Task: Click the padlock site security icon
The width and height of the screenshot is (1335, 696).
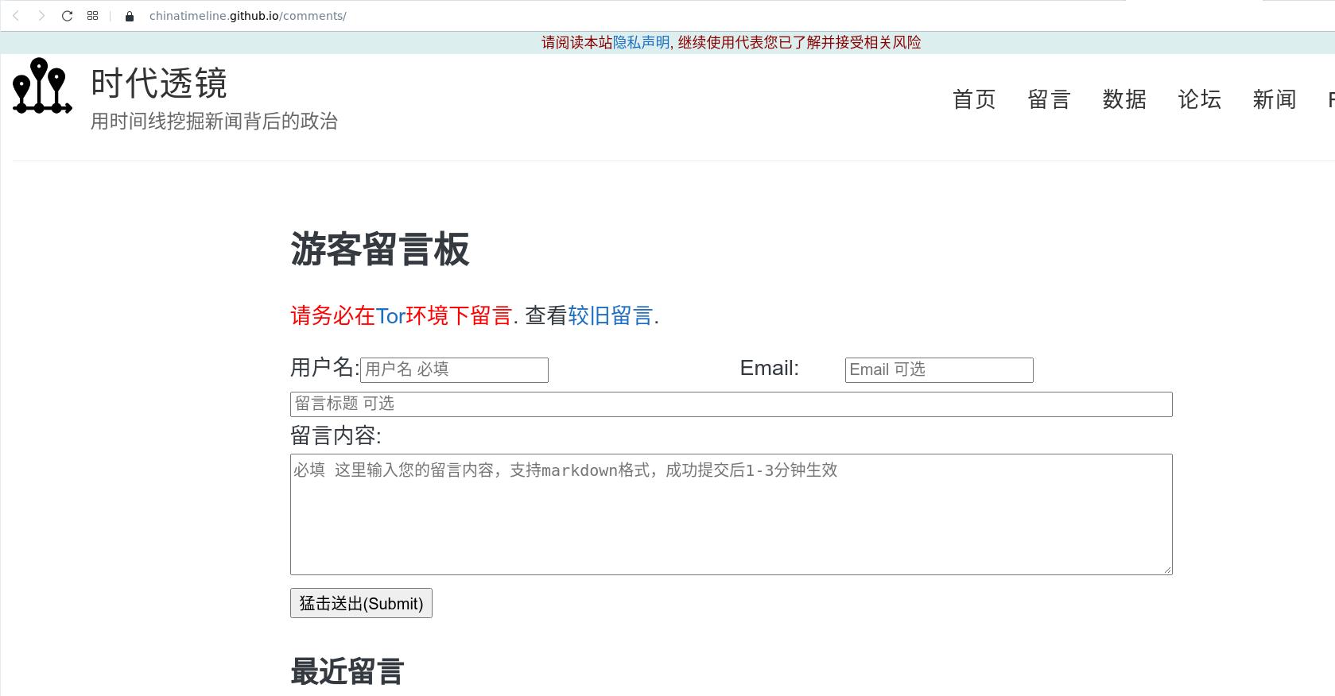Action: [130, 16]
